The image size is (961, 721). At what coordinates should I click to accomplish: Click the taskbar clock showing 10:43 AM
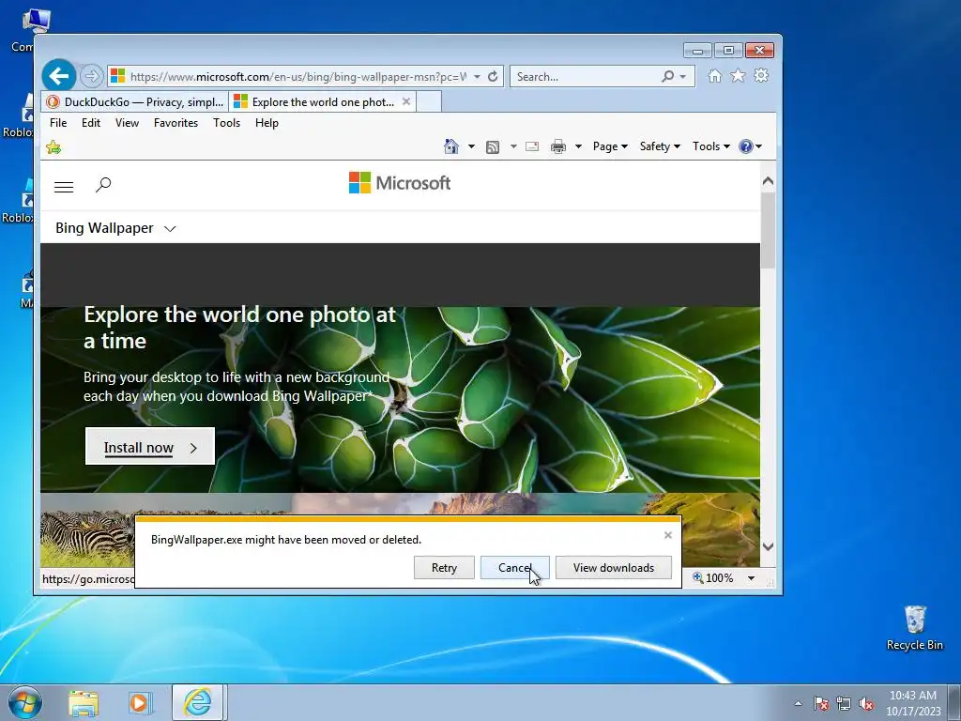click(912, 703)
